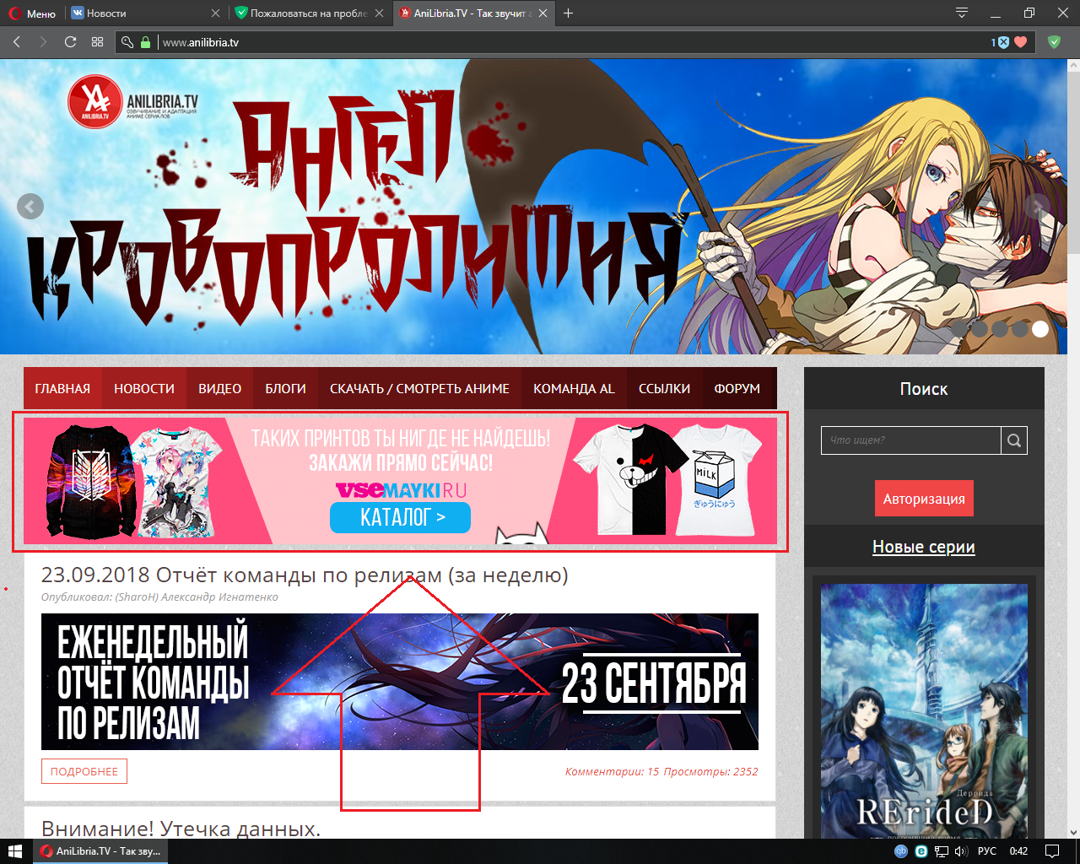The height and width of the screenshot is (864, 1080).
Task: Open the speed dial grid icon
Action: 97,40
